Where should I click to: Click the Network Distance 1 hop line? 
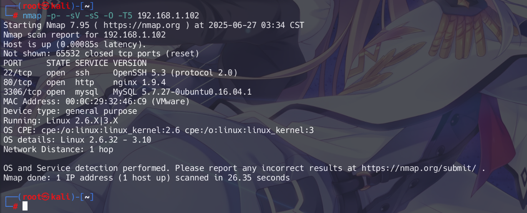click(x=58, y=149)
